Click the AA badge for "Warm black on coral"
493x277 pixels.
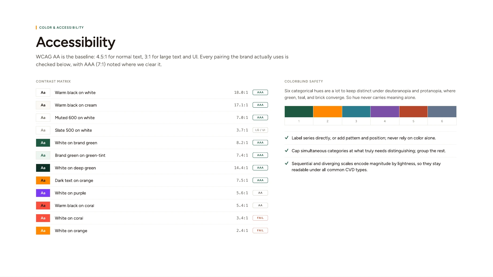[x=260, y=205]
